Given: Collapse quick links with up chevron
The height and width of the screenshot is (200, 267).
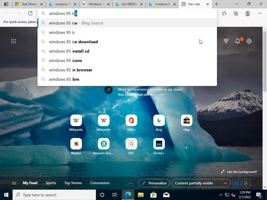Looking at the screenshot, I should (196, 107).
